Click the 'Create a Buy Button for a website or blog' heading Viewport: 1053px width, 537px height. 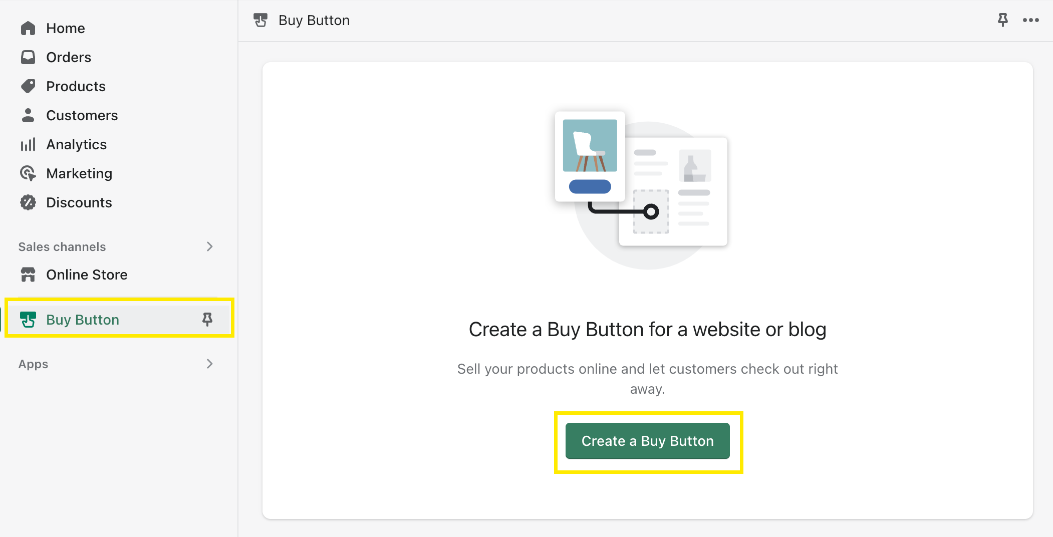click(x=647, y=329)
